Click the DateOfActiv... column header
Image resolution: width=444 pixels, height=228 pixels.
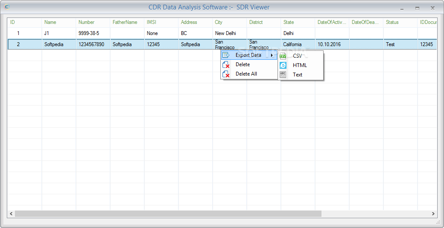click(332, 22)
